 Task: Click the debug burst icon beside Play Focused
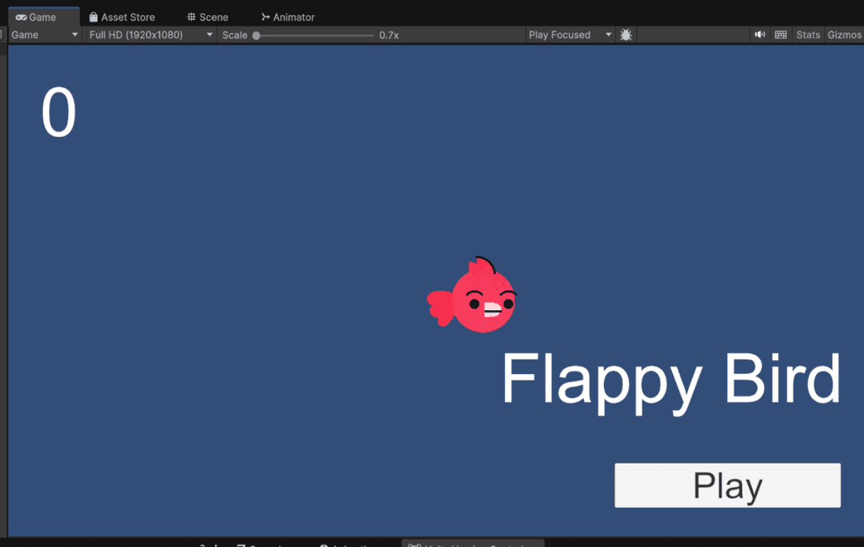pos(626,34)
